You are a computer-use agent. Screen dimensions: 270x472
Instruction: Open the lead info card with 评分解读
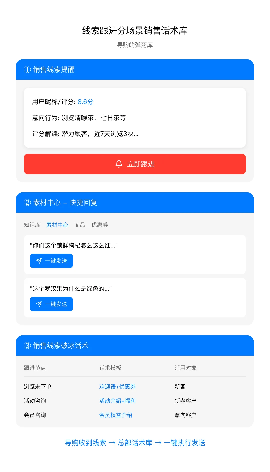coord(135,118)
